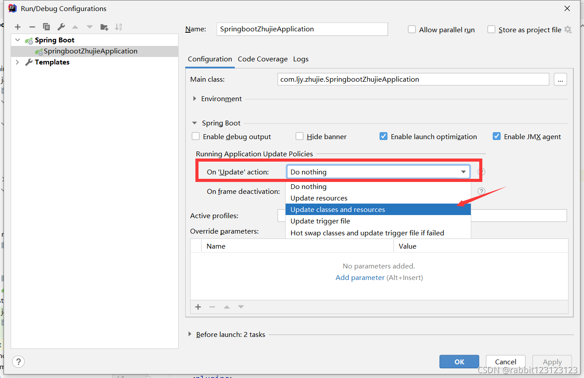The image size is (584, 378).
Task: Create new folder icon in toolbar
Action: coord(104,27)
